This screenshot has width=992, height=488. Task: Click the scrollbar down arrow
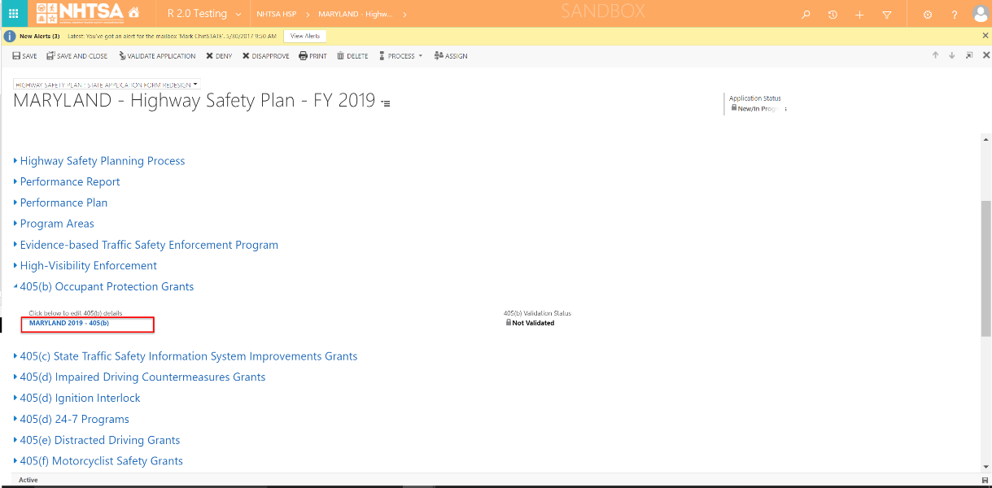[986, 467]
